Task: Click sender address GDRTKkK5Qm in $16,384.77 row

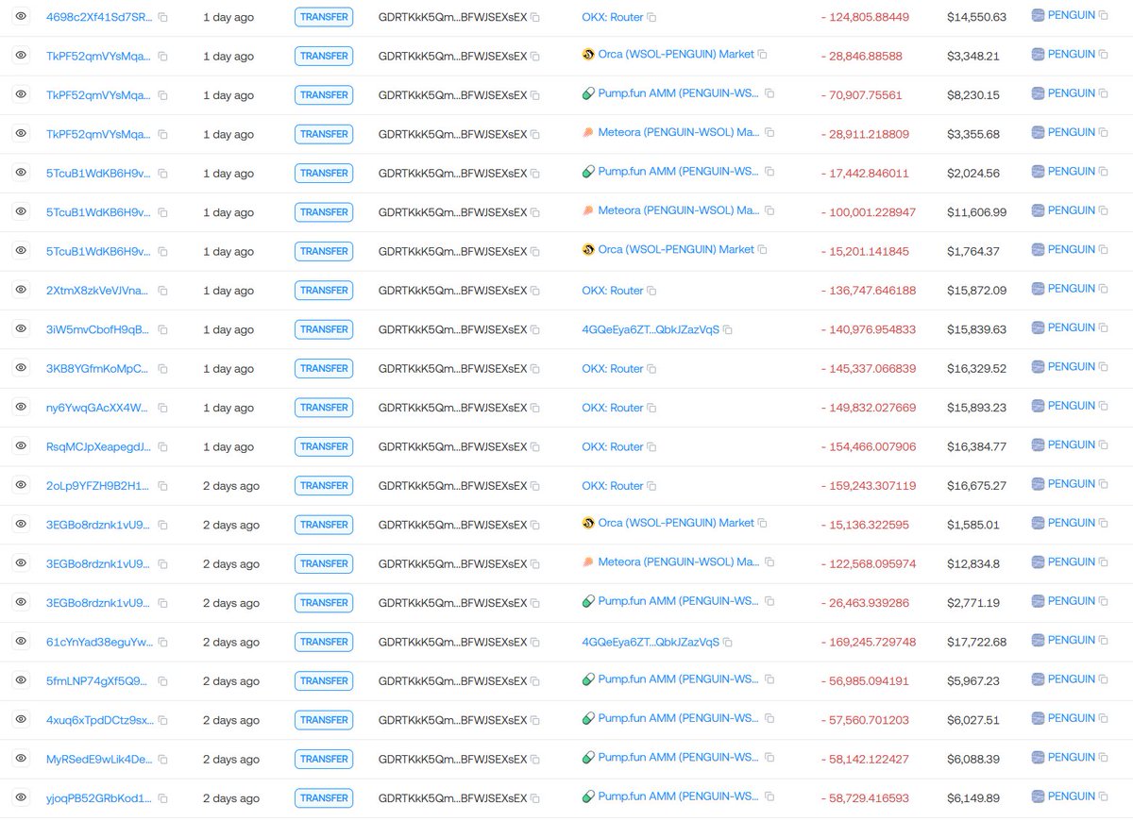Action: (x=452, y=447)
